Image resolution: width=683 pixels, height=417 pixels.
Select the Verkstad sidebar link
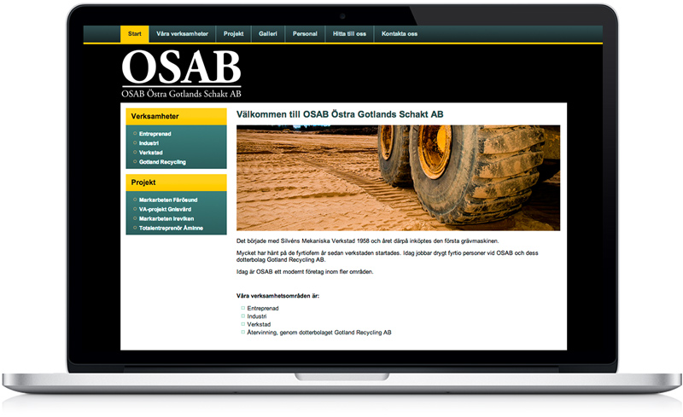(151, 153)
